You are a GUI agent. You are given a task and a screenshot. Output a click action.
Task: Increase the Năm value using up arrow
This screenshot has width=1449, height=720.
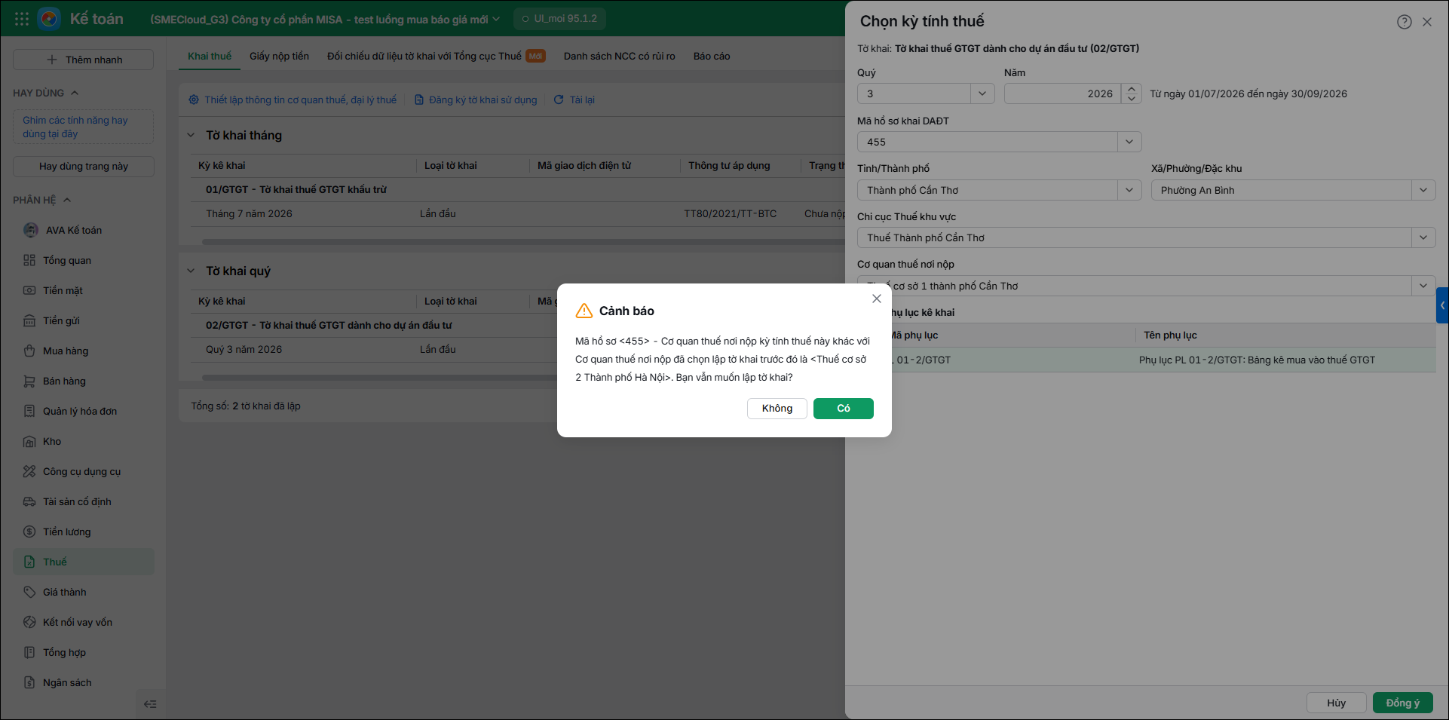(1132, 89)
